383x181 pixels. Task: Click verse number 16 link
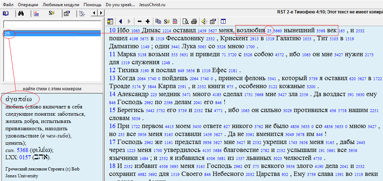point(112,126)
